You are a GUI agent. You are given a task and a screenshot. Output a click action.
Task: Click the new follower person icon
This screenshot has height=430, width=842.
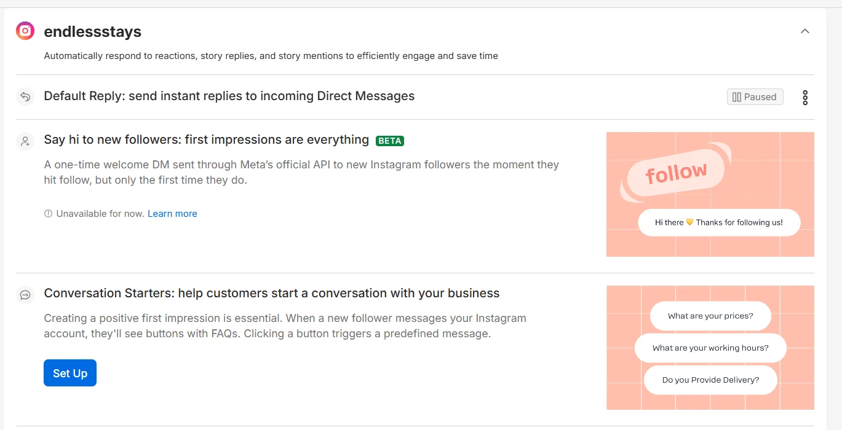[x=25, y=141]
